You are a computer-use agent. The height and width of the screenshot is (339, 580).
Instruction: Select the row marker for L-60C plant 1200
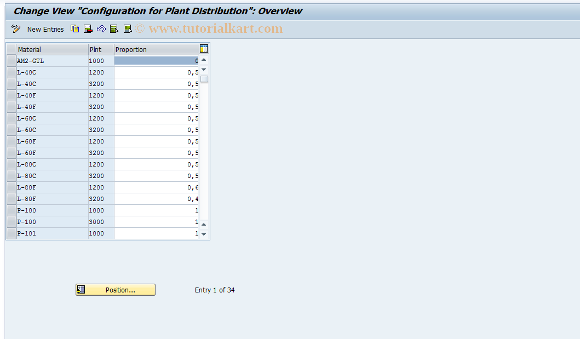click(x=12, y=118)
